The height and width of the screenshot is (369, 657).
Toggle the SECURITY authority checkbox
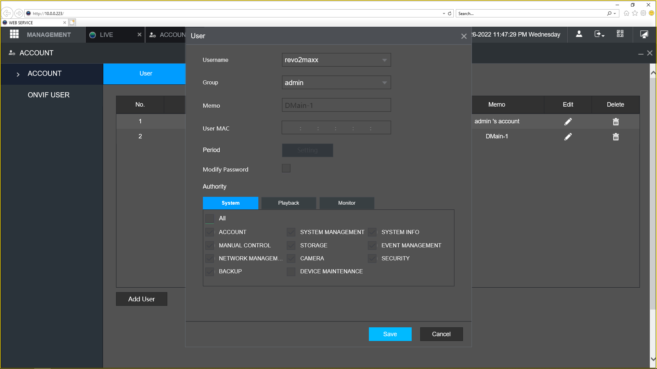372,259
